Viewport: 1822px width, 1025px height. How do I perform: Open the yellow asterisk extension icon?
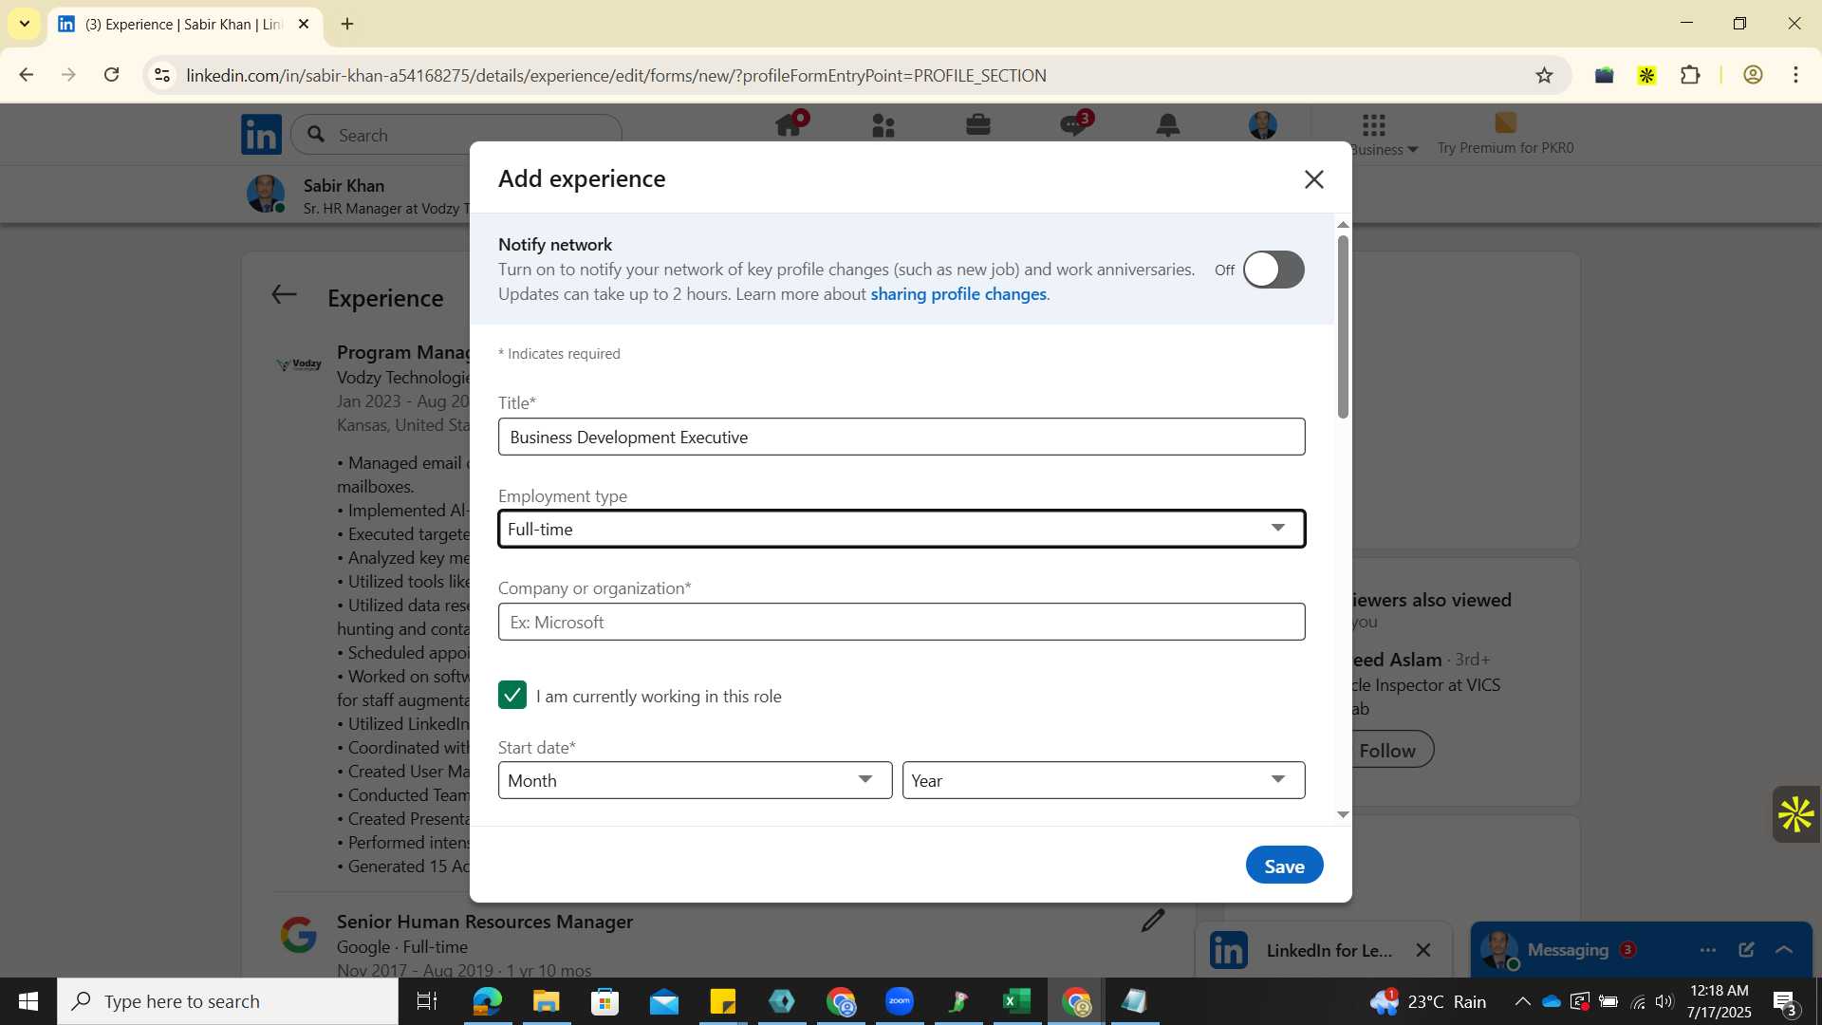pos(1647,75)
